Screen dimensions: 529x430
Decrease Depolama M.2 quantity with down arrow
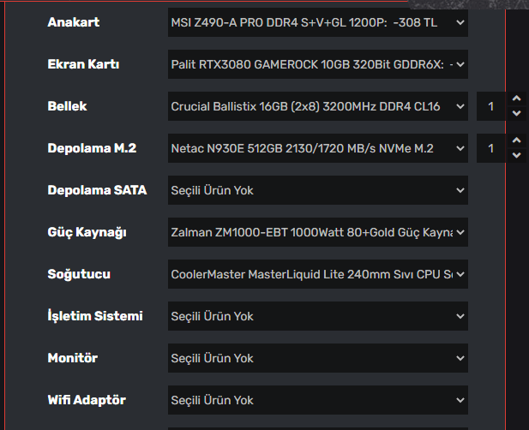516,155
